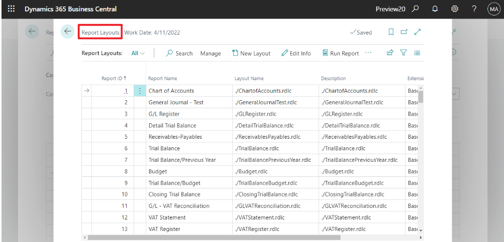Click the Report Name column header
Image resolution: width=504 pixels, height=242 pixels.
[x=163, y=78]
